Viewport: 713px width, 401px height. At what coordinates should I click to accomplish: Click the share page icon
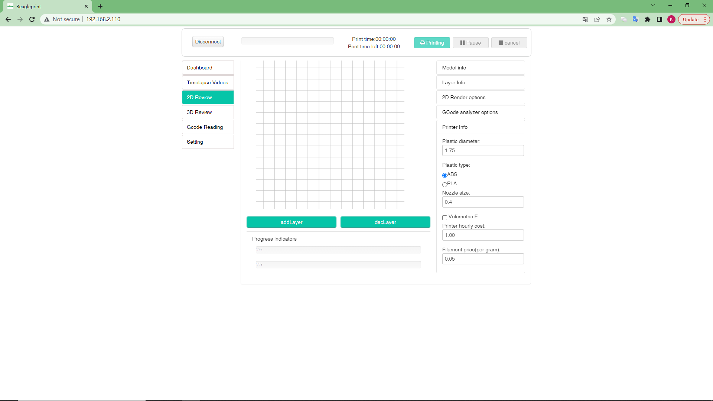click(x=597, y=19)
